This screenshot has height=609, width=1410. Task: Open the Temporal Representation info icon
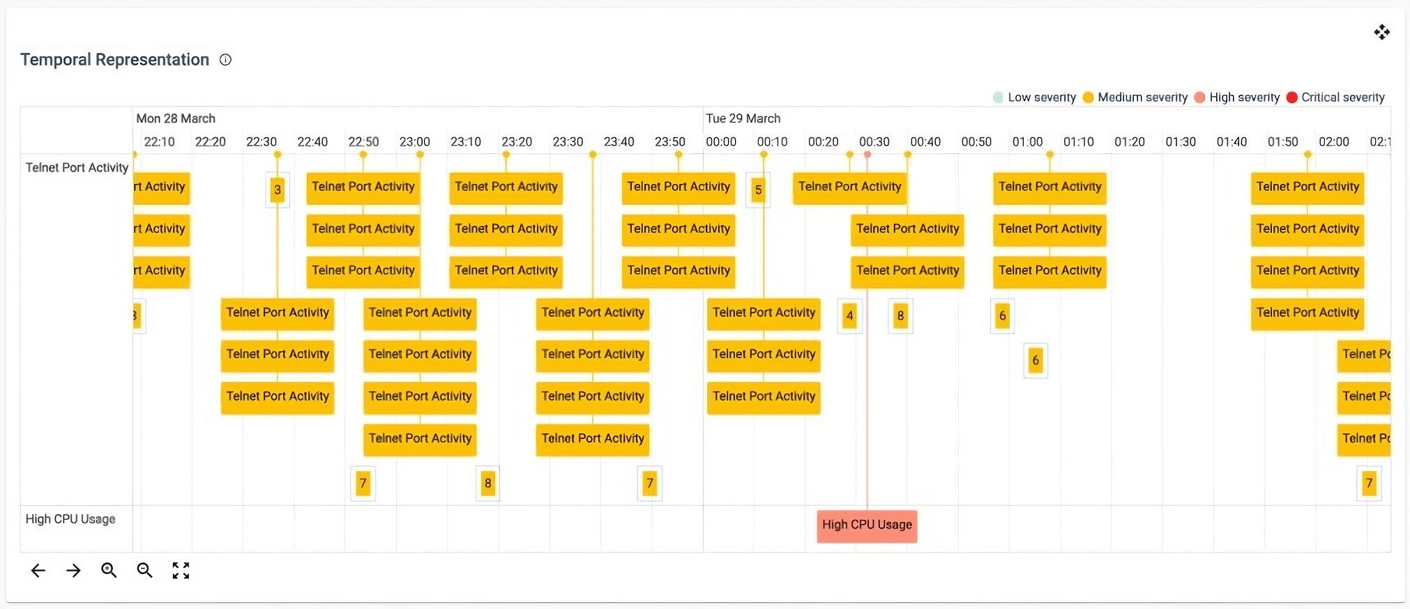pos(225,60)
